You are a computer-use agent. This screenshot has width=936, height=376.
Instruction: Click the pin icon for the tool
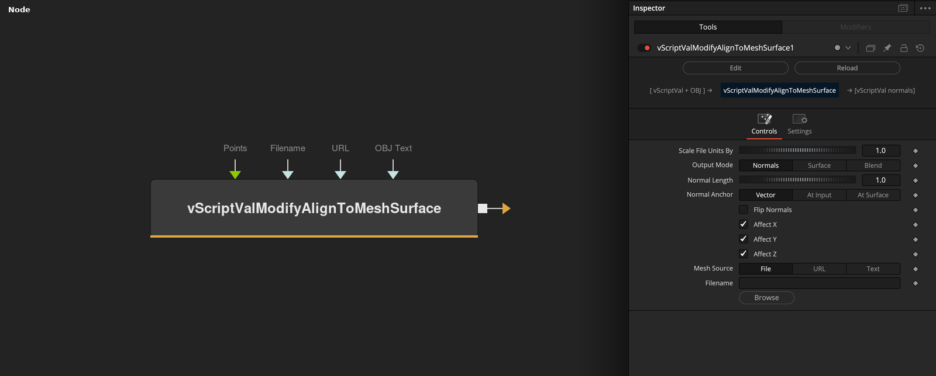[x=887, y=48]
